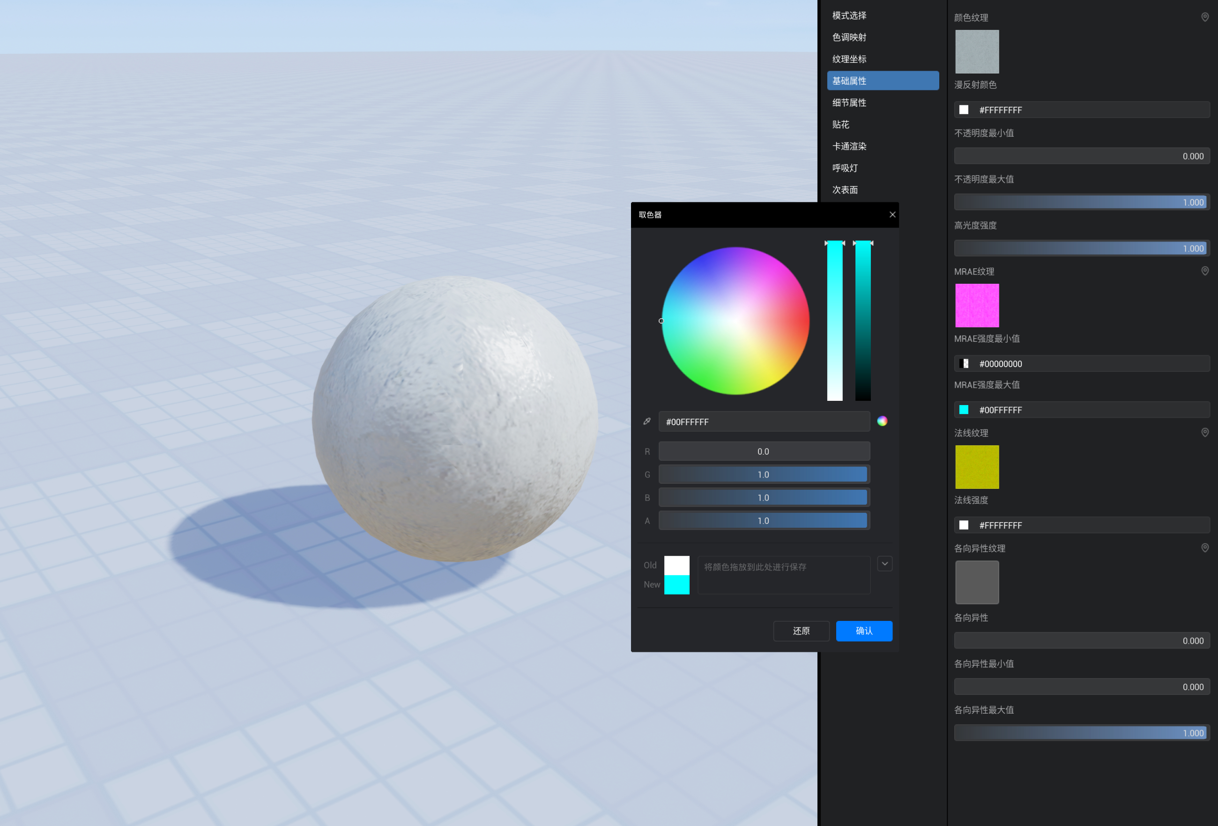Click the MRAE强度最大值 field #00FFFFFF
Viewport: 1218px width, 826px height.
click(x=1082, y=410)
